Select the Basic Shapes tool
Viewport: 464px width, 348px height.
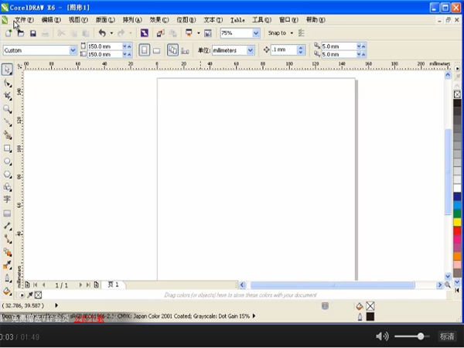(x=8, y=186)
